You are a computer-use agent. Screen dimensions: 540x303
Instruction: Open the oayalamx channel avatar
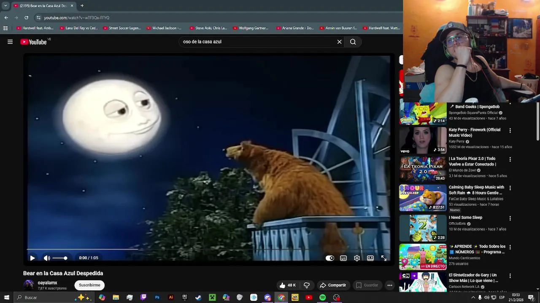click(29, 285)
